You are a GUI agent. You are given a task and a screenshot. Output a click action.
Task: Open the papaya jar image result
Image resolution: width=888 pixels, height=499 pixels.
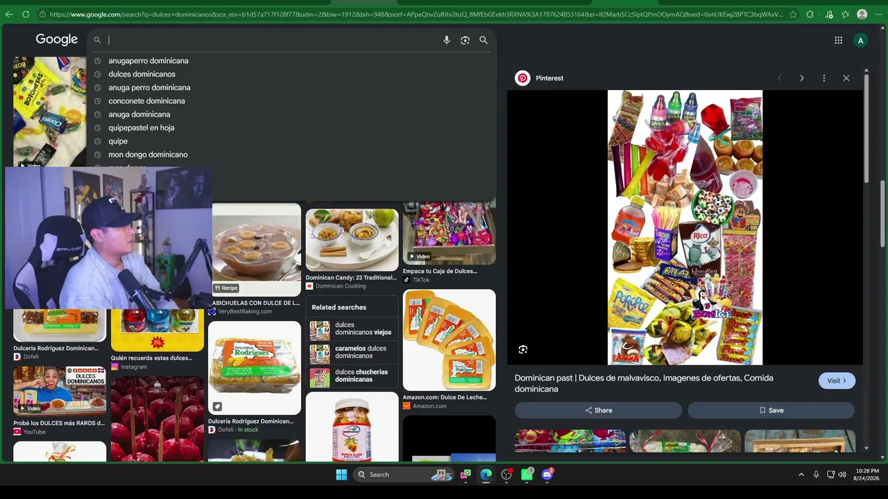coord(352,427)
